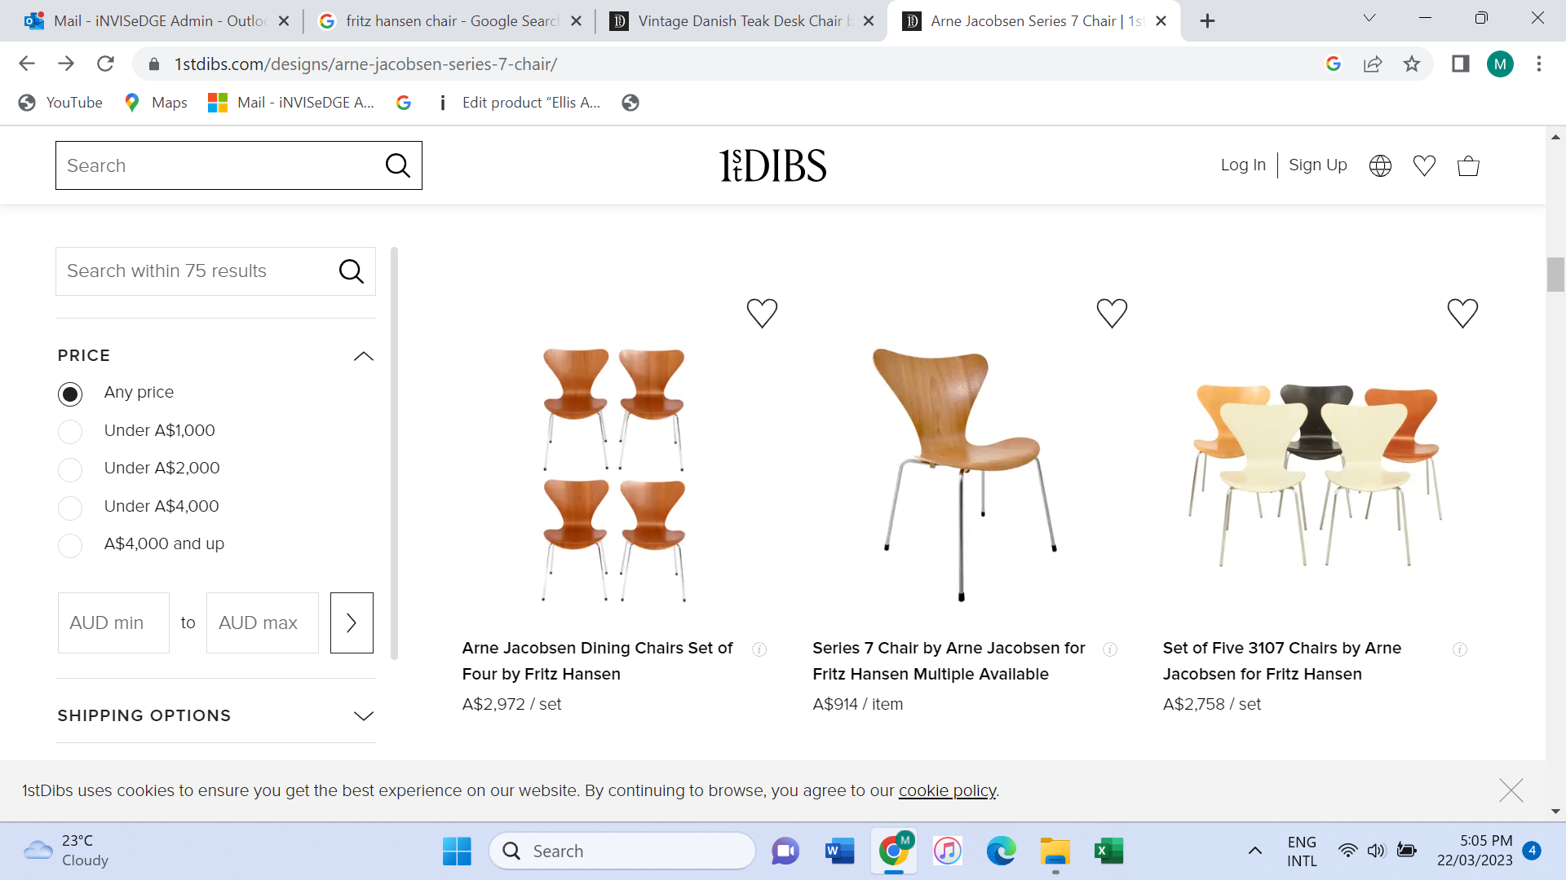Switch to fritz hansen chair Google tab
The height and width of the screenshot is (880, 1566).
tap(449, 21)
